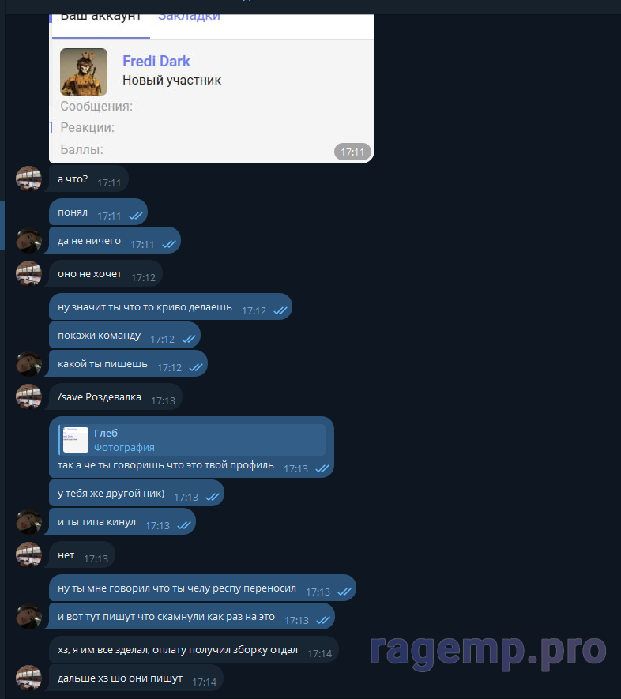Click avatar beside 'какой ты пишешь'

tap(28, 364)
